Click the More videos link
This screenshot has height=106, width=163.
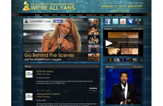click(x=138, y=29)
